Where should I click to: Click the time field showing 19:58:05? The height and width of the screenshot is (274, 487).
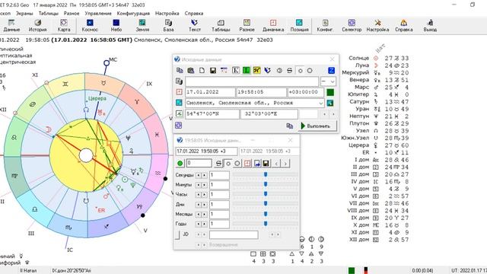pos(261,92)
